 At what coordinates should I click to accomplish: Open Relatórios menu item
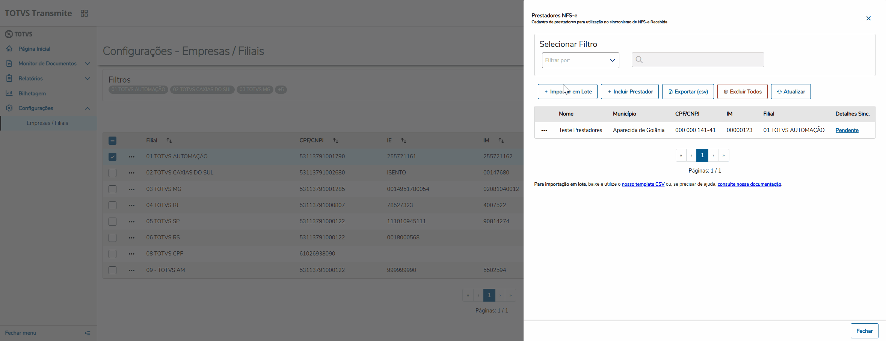tap(30, 78)
